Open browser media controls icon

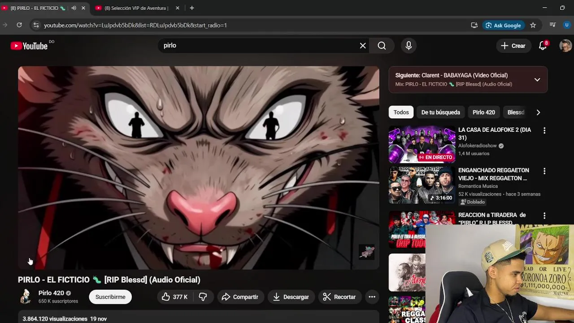(552, 25)
